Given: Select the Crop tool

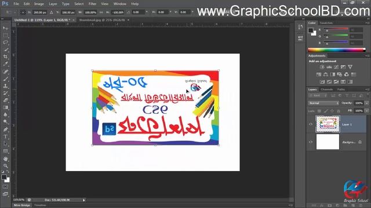Looking at the screenshot, I should click(5, 57).
